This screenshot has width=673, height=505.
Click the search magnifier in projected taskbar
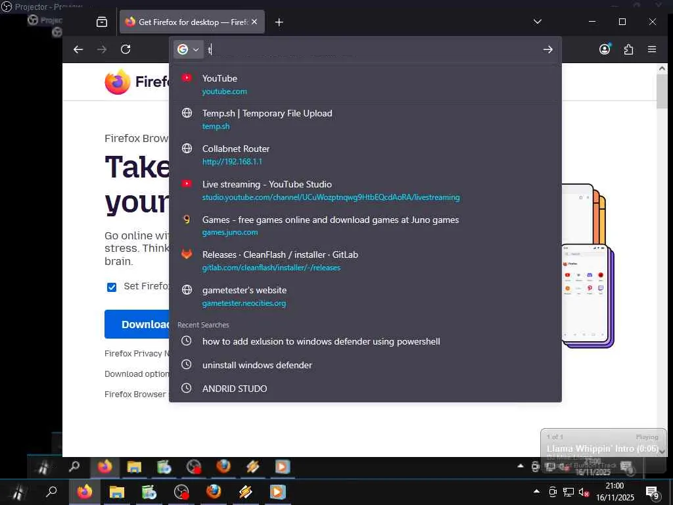[x=74, y=466]
